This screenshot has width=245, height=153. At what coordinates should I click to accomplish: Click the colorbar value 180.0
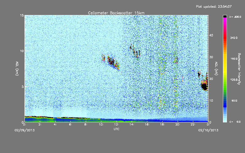pyautogui.click(x=234, y=59)
